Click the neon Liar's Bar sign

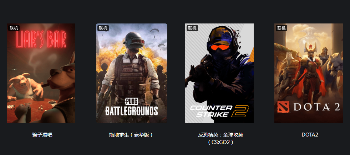[41, 39]
